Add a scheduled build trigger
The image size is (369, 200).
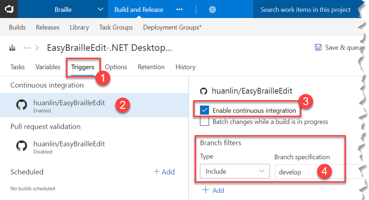click(x=164, y=172)
